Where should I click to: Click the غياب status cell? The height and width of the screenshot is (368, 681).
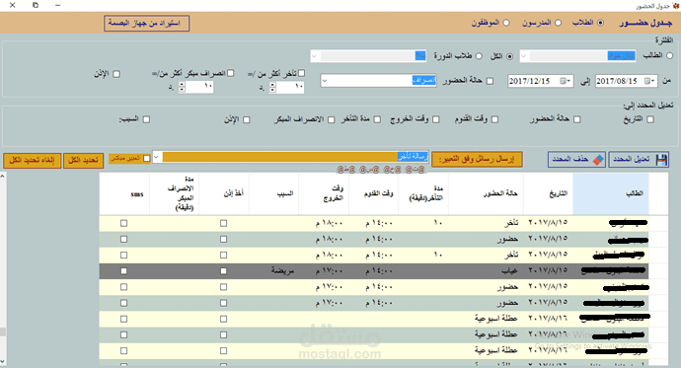click(486, 270)
